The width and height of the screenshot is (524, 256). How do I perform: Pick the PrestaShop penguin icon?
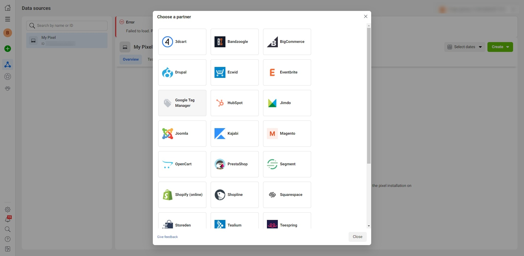220,164
